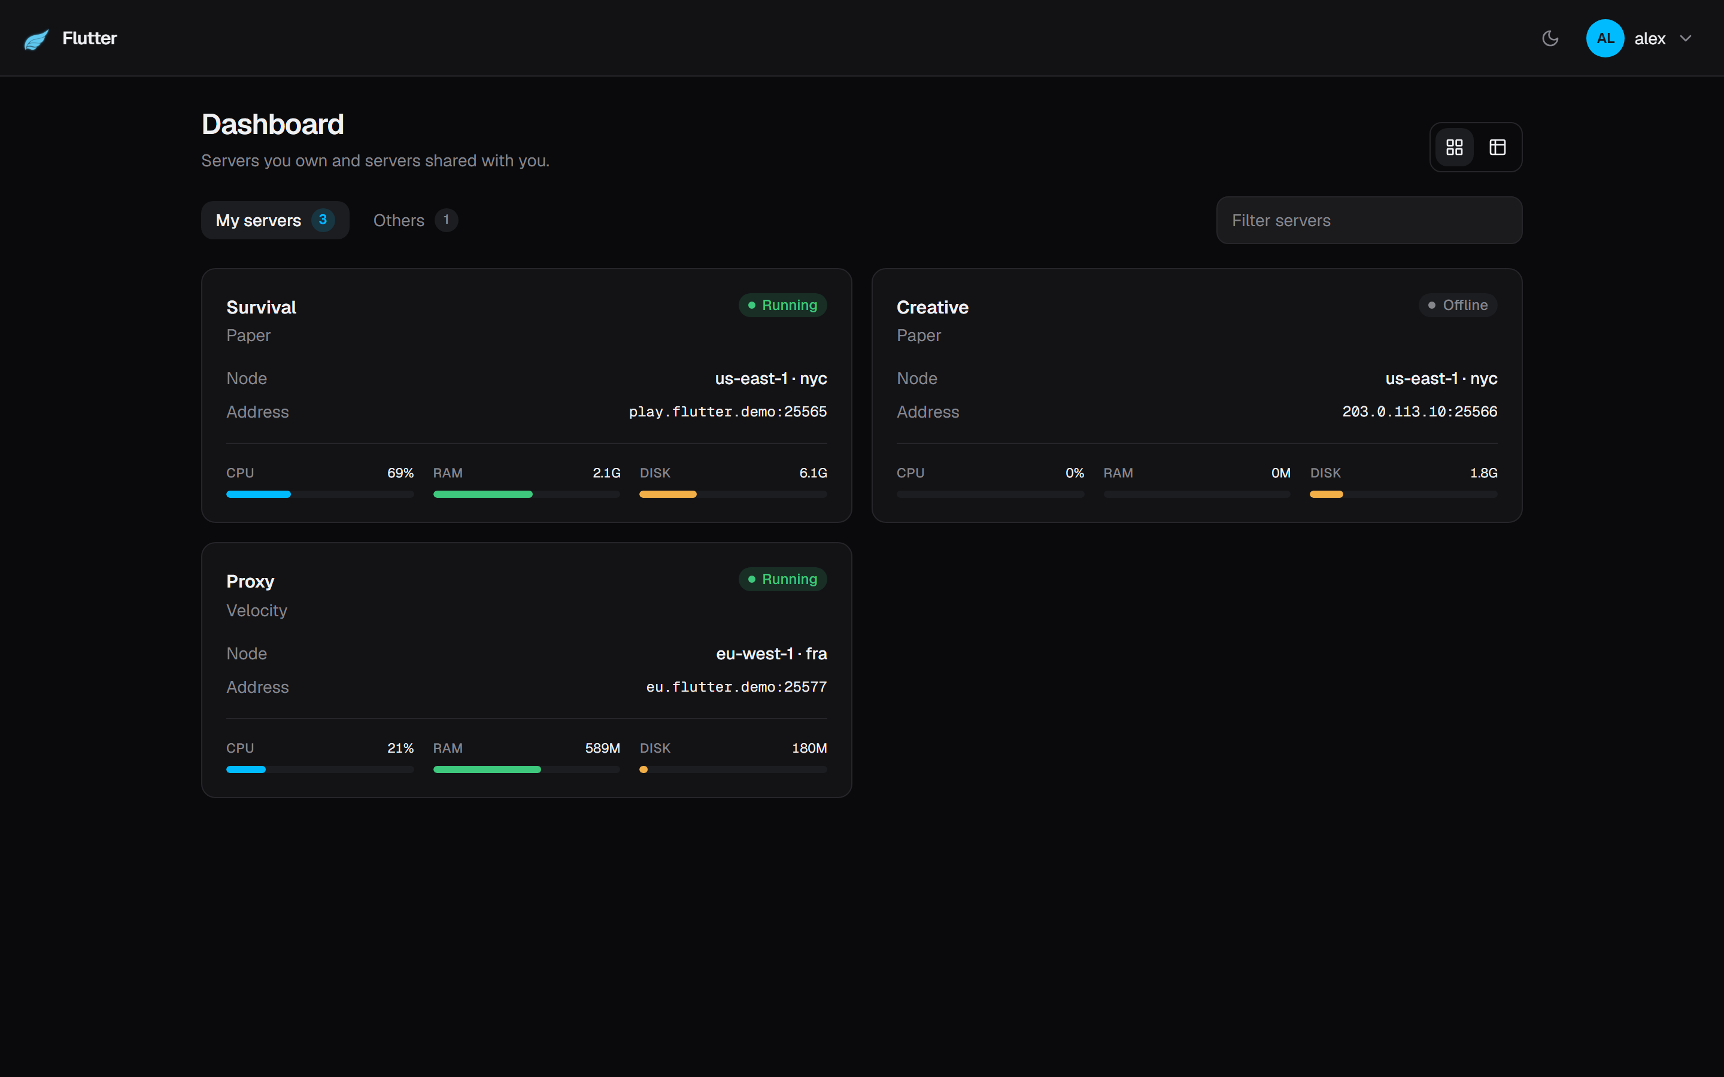This screenshot has height=1077, width=1724.
Task: Click the Survival DISK usage bar
Action: (733, 494)
